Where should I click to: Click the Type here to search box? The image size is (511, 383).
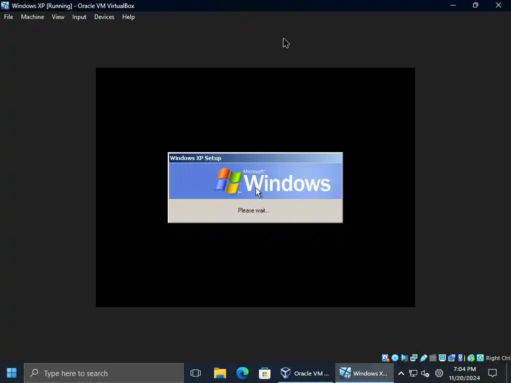point(104,373)
